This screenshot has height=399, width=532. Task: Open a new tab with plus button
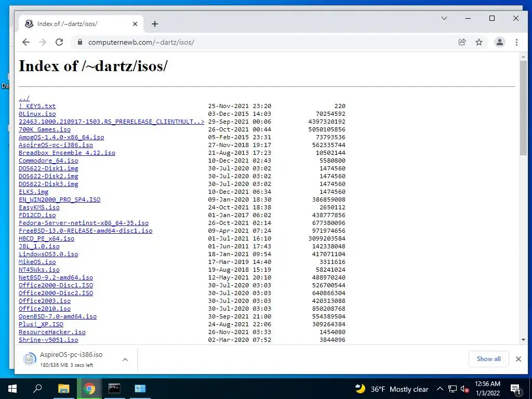coord(155,24)
